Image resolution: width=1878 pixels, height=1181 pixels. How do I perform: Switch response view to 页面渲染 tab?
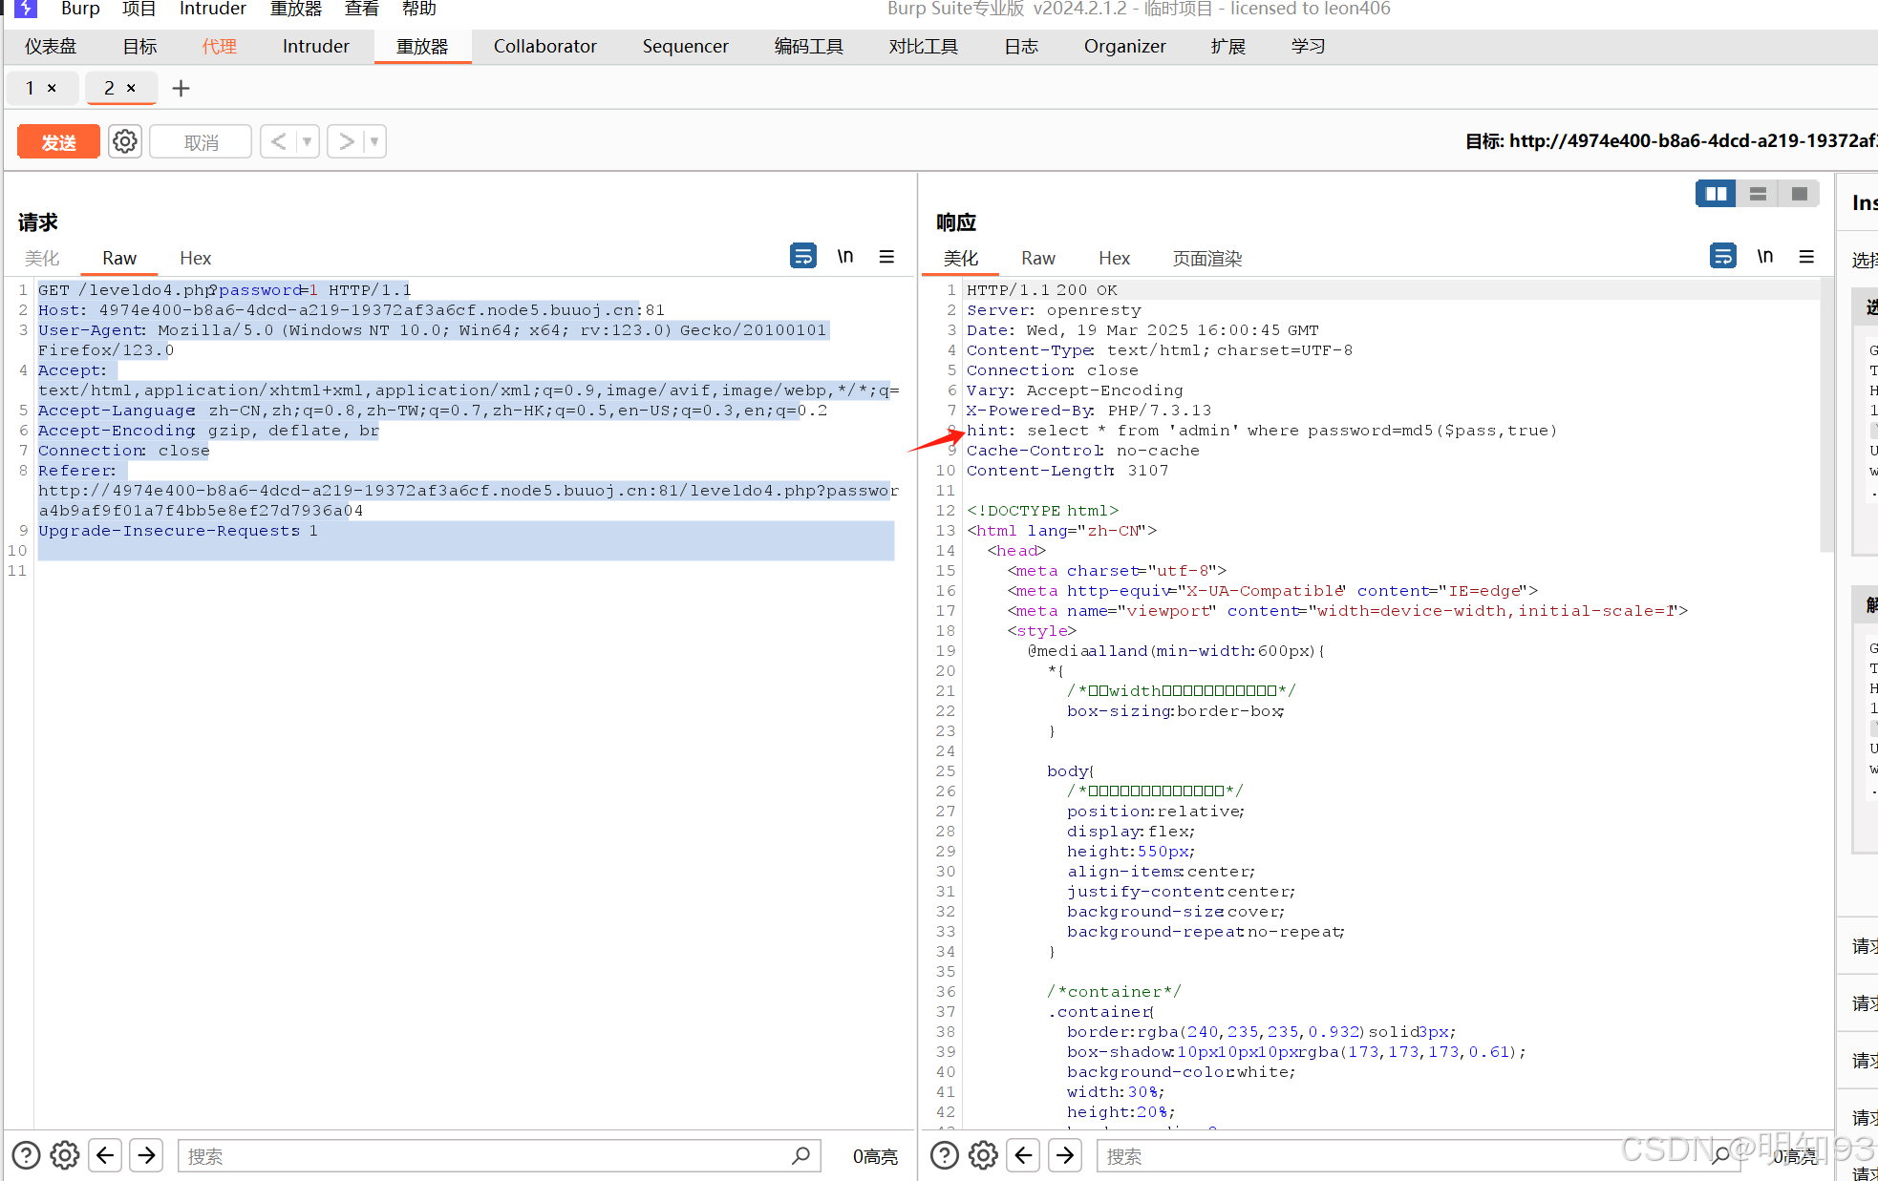1206,258
